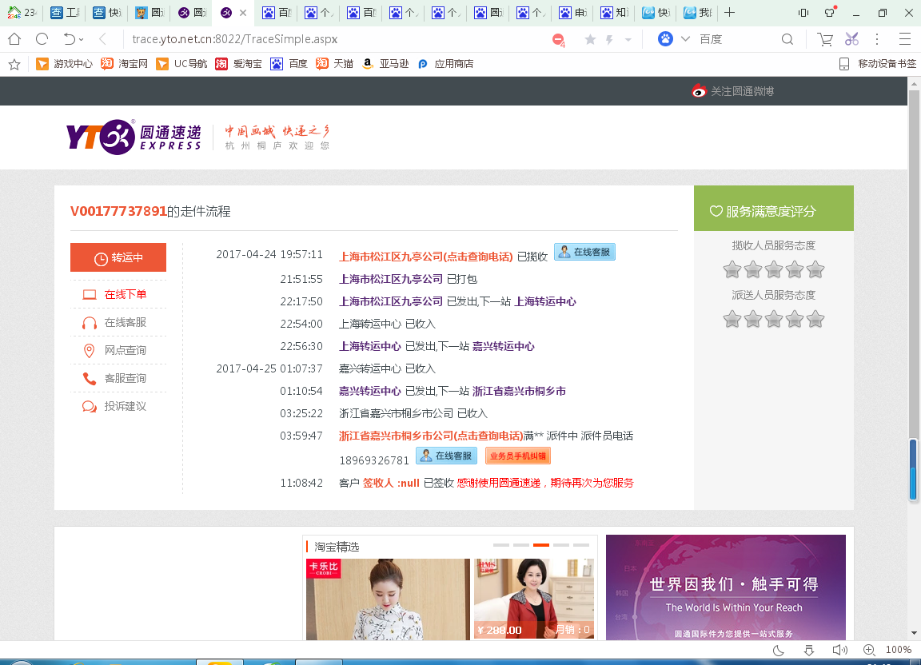Select the 在线下单 laptop icon in sidebar
The width and height of the screenshot is (921, 665).
(x=90, y=294)
